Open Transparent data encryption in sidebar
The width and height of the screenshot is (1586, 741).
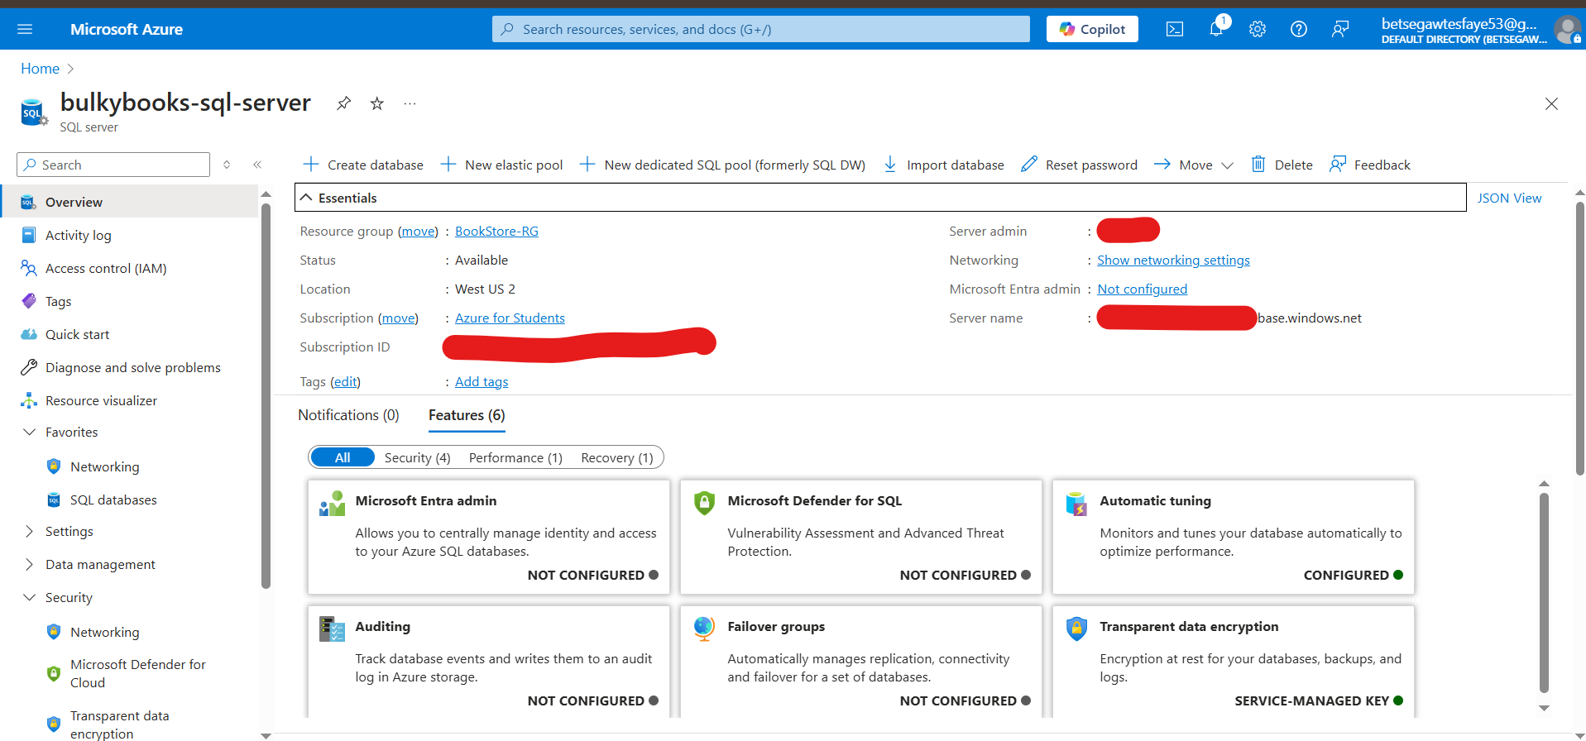119,724
